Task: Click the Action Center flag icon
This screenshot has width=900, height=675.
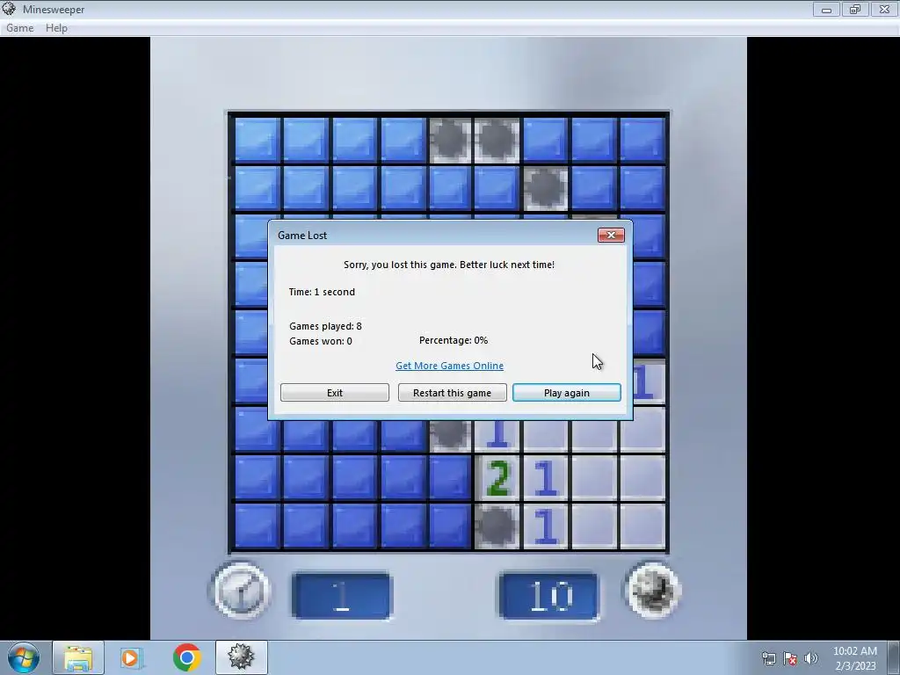Action: pos(790,658)
